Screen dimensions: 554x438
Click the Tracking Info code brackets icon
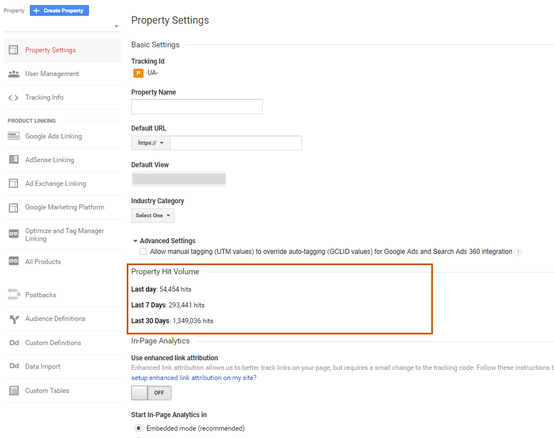click(14, 97)
